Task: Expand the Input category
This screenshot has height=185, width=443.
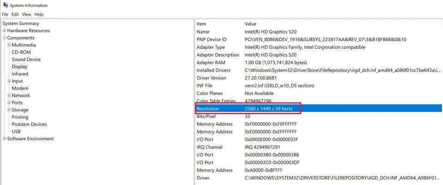Action: click(x=9, y=81)
